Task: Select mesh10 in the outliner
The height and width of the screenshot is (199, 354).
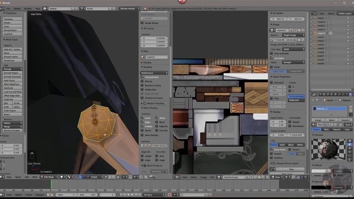Action: pos(321,22)
